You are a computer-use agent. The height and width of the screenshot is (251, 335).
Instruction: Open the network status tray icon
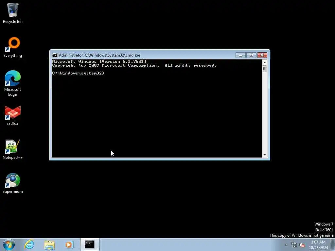tap(294, 245)
